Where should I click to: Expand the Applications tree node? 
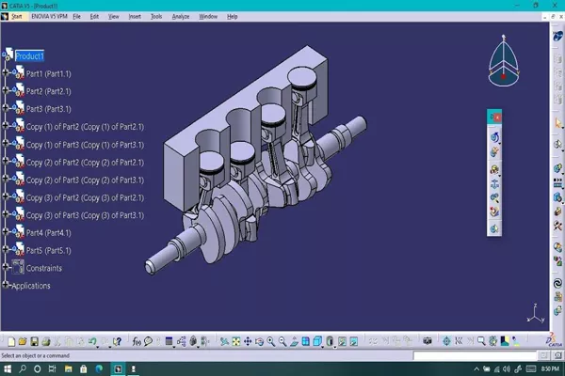pos(5,285)
